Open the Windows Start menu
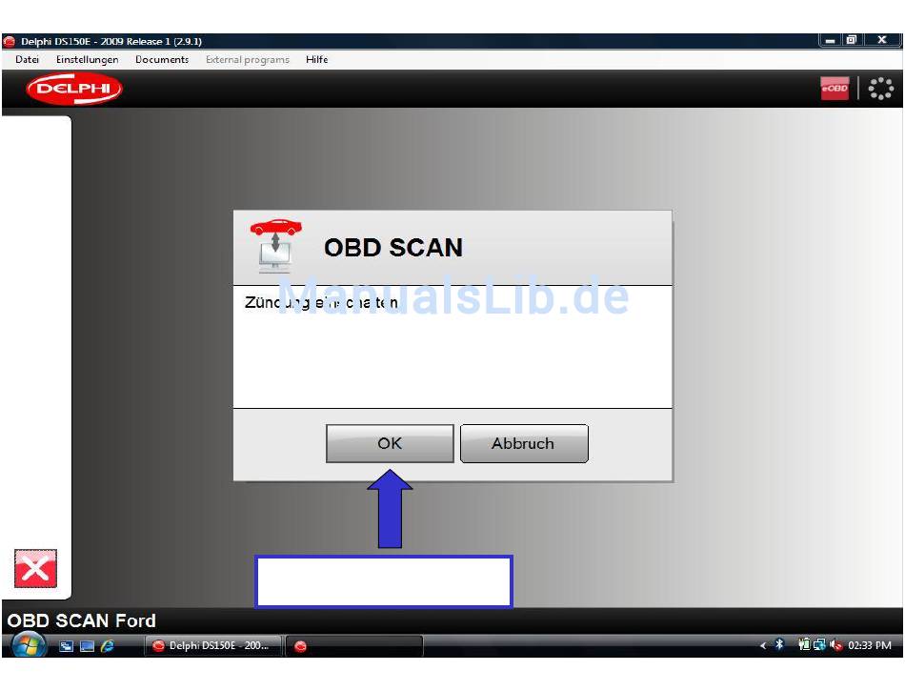This screenshot has width=905, height=691. pos(29,645)
